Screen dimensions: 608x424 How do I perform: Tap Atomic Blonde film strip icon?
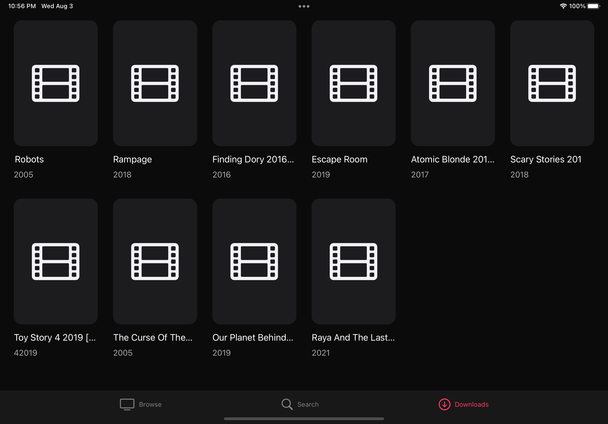(453, 83)
